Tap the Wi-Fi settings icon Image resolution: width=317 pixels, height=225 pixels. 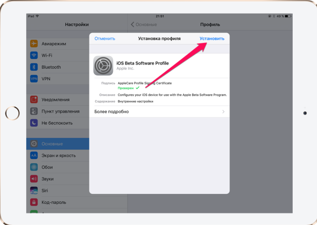click(x=34, y=55)
